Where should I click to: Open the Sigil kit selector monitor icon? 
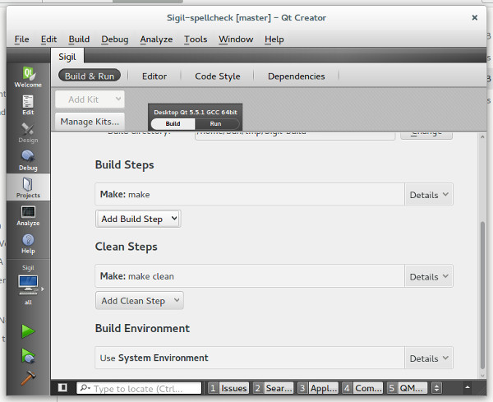[28, 284]
